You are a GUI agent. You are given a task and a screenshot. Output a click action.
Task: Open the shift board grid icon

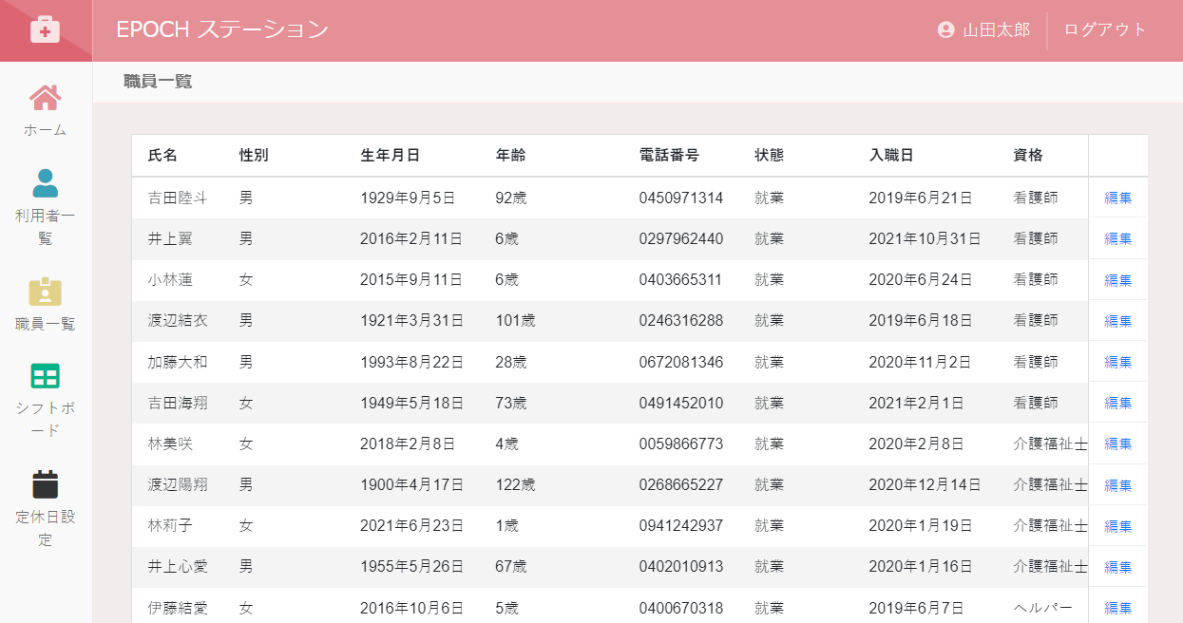(x=45, y=376)
